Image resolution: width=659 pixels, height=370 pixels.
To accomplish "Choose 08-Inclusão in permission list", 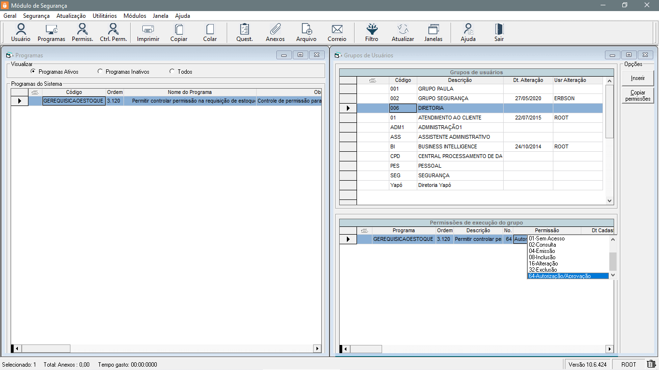I will pyautogui.click(x=568, y=257).
